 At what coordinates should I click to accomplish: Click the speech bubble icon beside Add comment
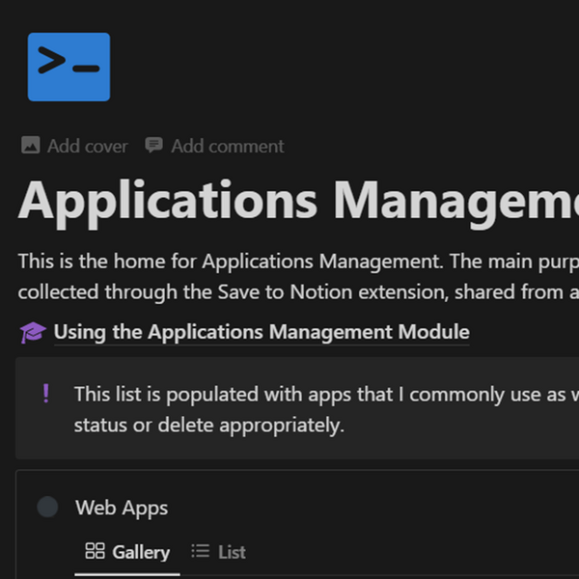[153, 146]
